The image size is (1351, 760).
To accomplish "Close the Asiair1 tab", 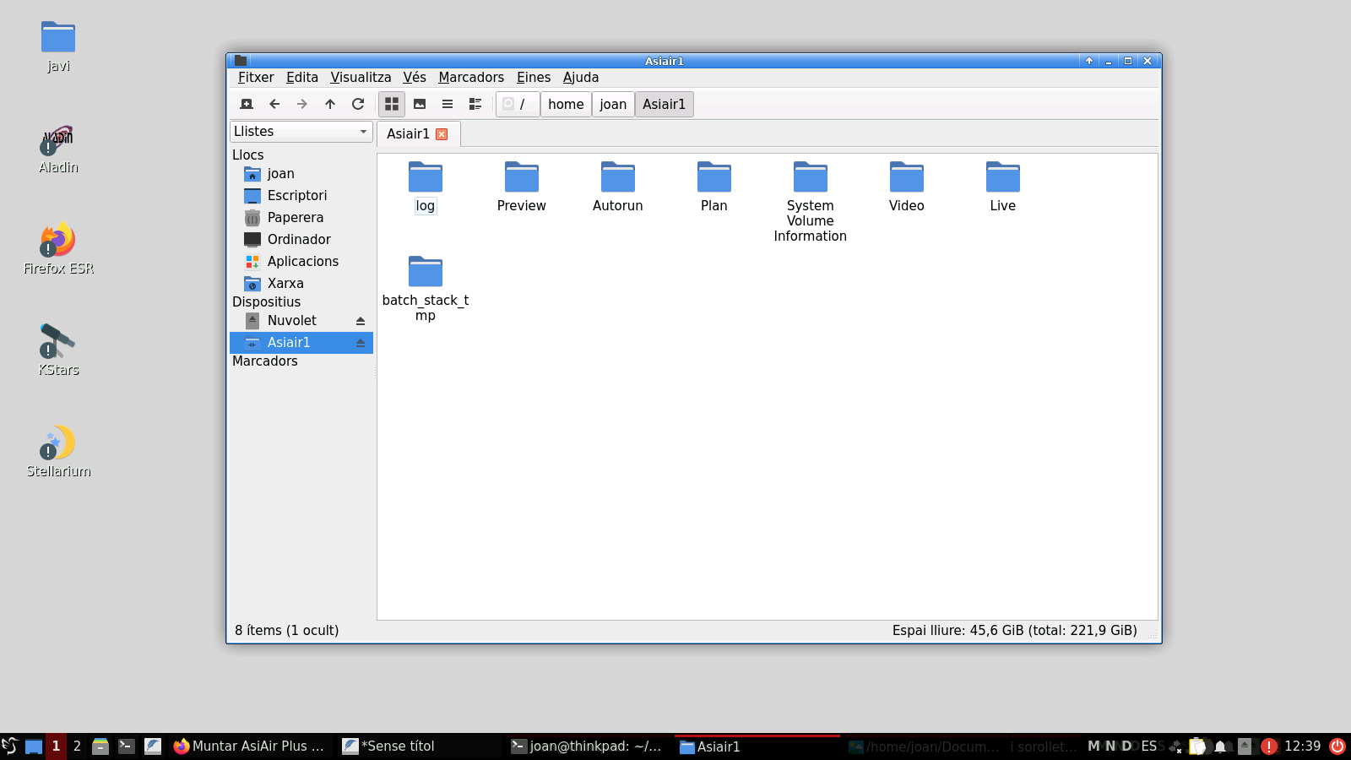I will click(x=442, y=134).
